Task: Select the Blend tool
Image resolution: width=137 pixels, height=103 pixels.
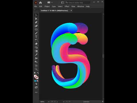Action: (36, 62)
